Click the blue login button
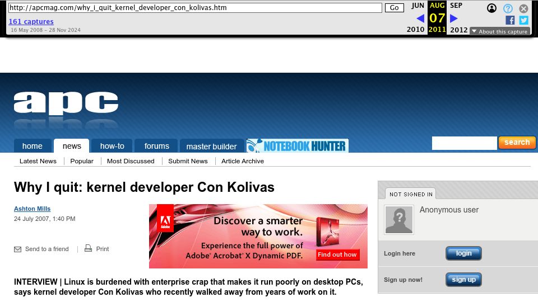Image resolution: width=538 pixels, height=302 pixels. coord(463,253)
